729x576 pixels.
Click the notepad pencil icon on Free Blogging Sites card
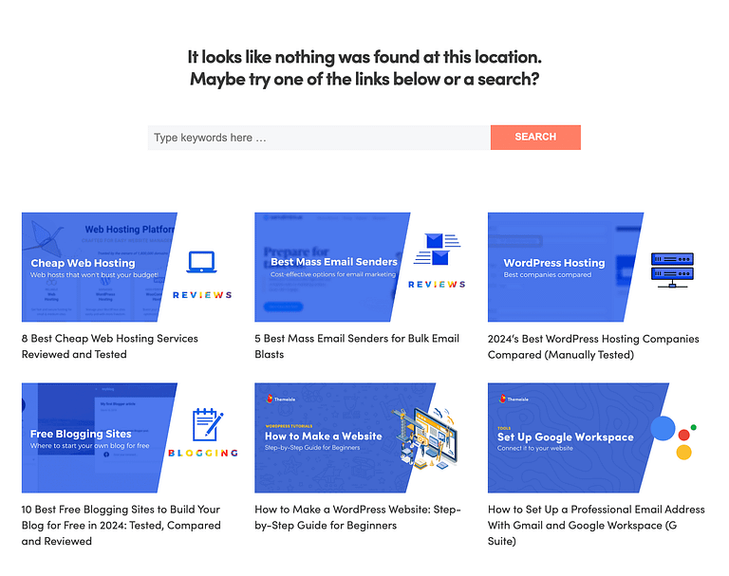click(x=205, y=425)
